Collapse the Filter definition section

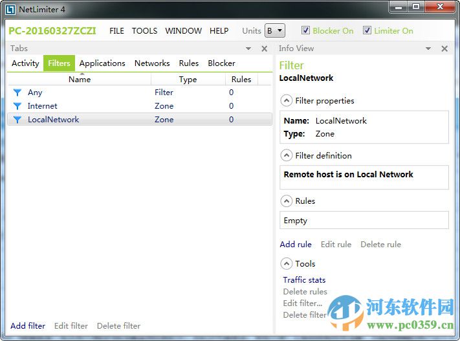(x=287, y=155)
